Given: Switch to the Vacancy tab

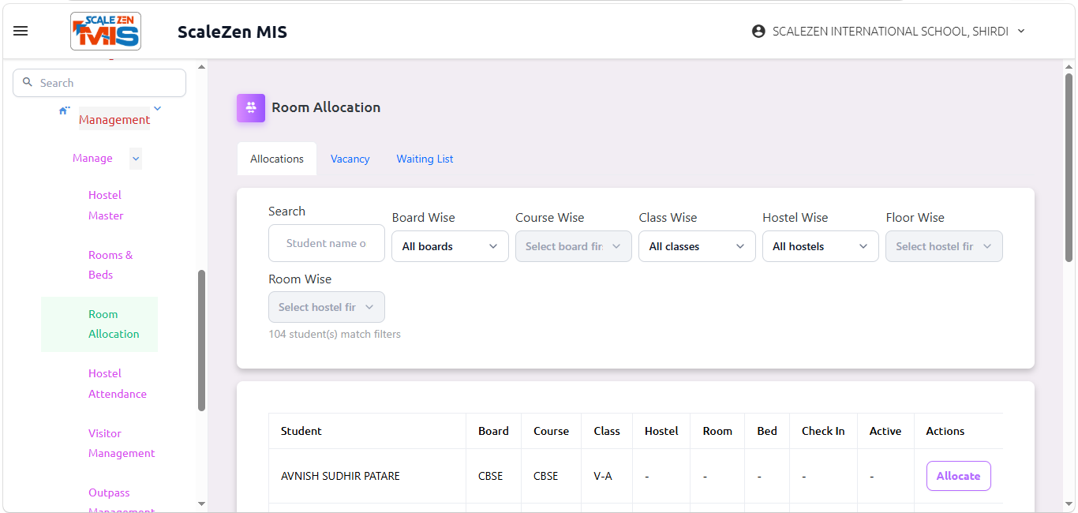Looking at the screenshot, I should (x=350, y=159).
